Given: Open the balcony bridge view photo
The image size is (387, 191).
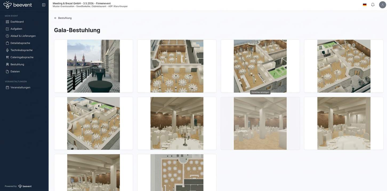Looking at the screenshot, I should pos(93,66).
